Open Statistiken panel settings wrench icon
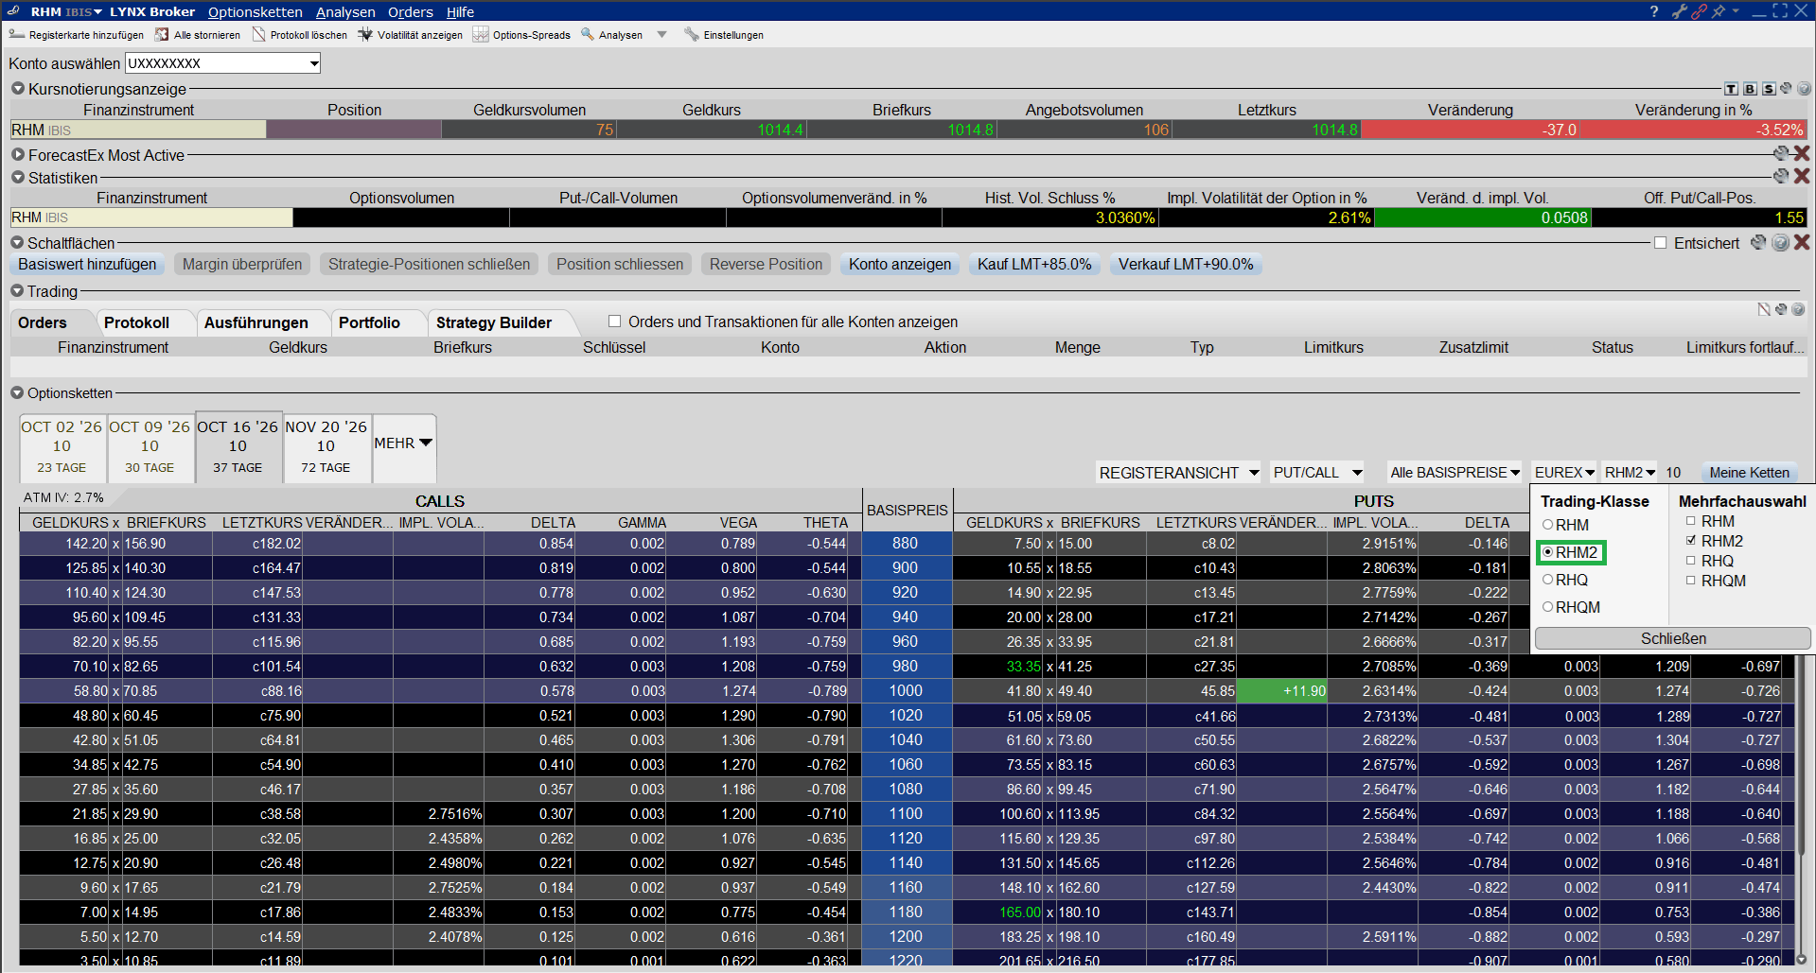Viewport: 1816px width, 973px height. pos(1781,176)
